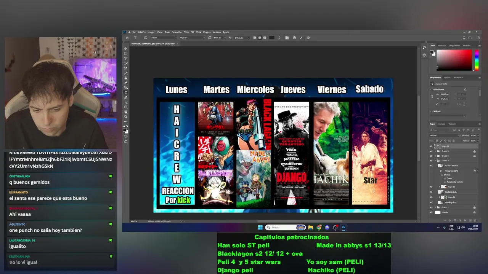This screenshot has width=488, height=274.
Task: Click the Home icon in options bar
Action: point(127,38)
